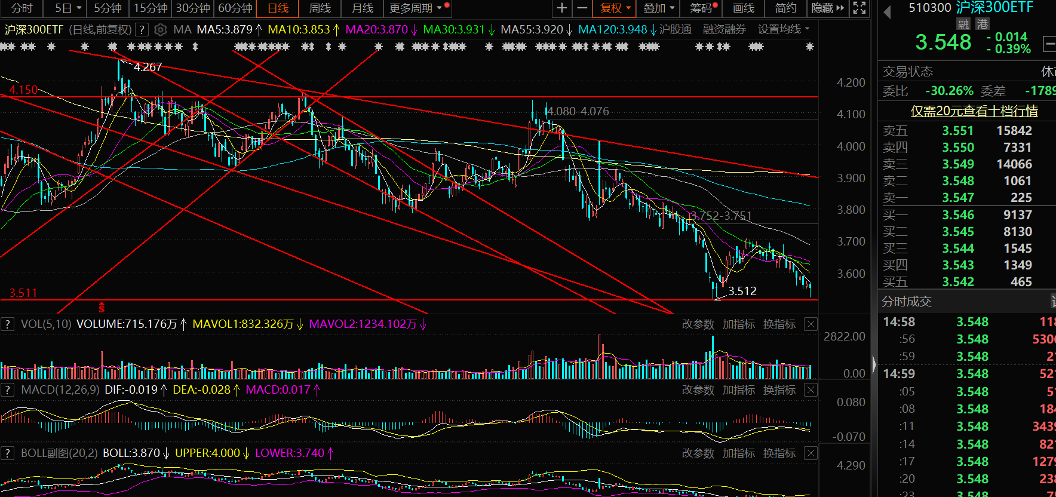
Task: Zoom out chart with minus icon
Action: tap(582, 8)
